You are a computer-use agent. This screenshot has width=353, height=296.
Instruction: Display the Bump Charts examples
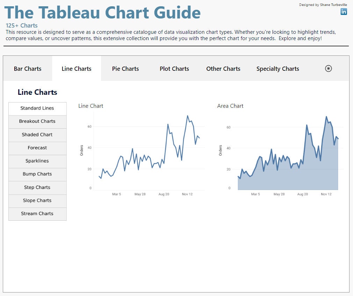(x=37, y=174)
